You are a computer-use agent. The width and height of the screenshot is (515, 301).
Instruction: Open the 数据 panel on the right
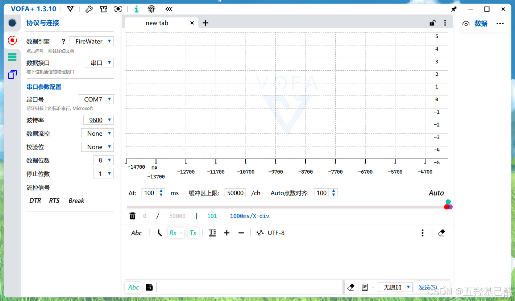tap(481, 23)
